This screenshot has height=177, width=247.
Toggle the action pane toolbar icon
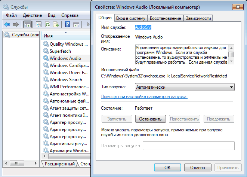[x=76, y=24]
